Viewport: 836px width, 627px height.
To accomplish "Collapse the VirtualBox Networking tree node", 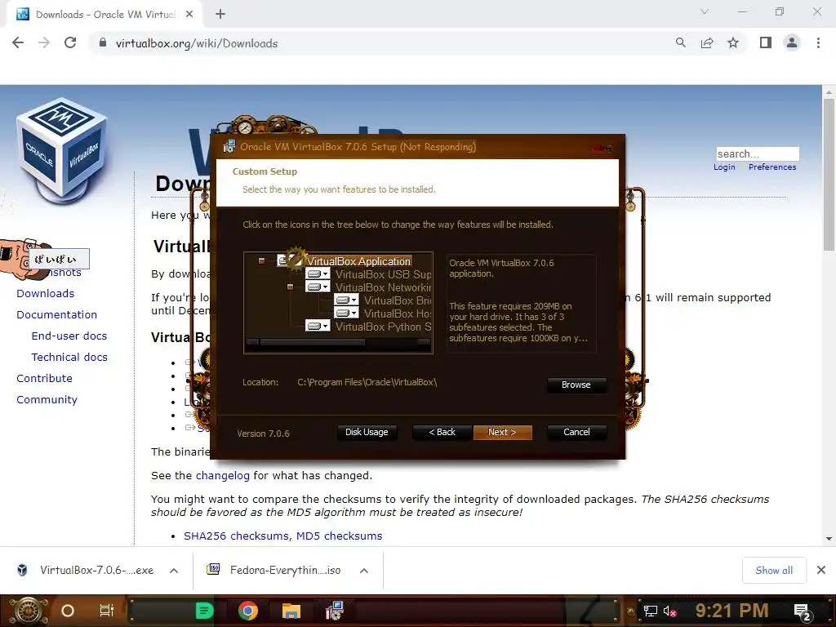I will (290, 287).
